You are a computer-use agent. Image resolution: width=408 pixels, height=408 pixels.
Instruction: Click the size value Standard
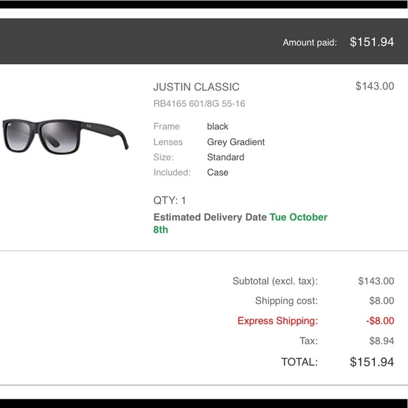coord(226,157)
